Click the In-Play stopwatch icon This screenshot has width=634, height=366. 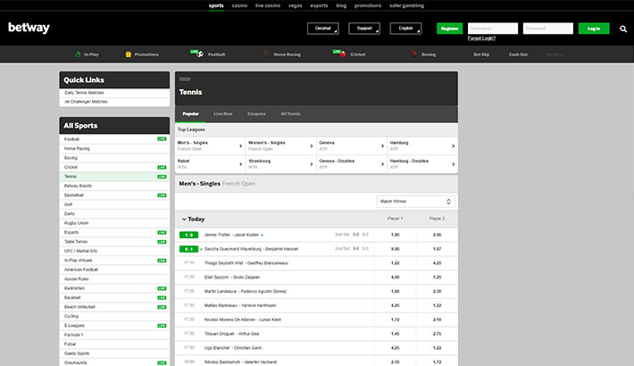tap(78, 54)
